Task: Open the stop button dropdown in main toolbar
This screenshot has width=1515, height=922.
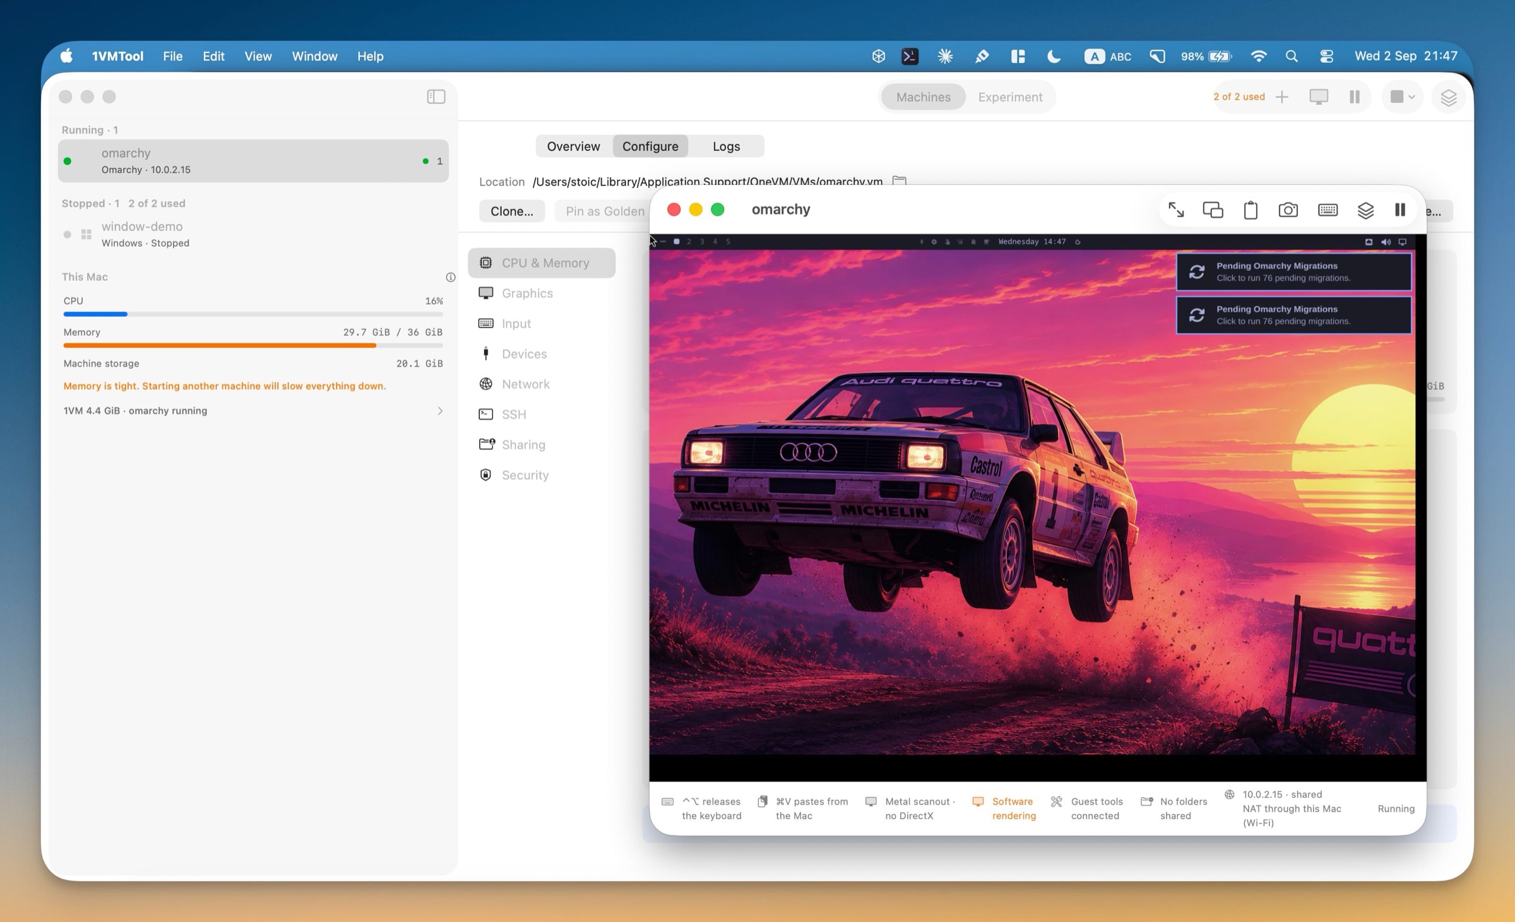Action: tap(1402, 97)
